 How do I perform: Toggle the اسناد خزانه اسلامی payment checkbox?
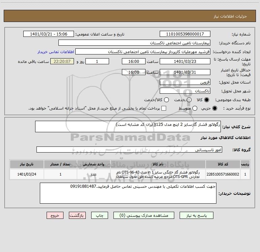(164, 108)
